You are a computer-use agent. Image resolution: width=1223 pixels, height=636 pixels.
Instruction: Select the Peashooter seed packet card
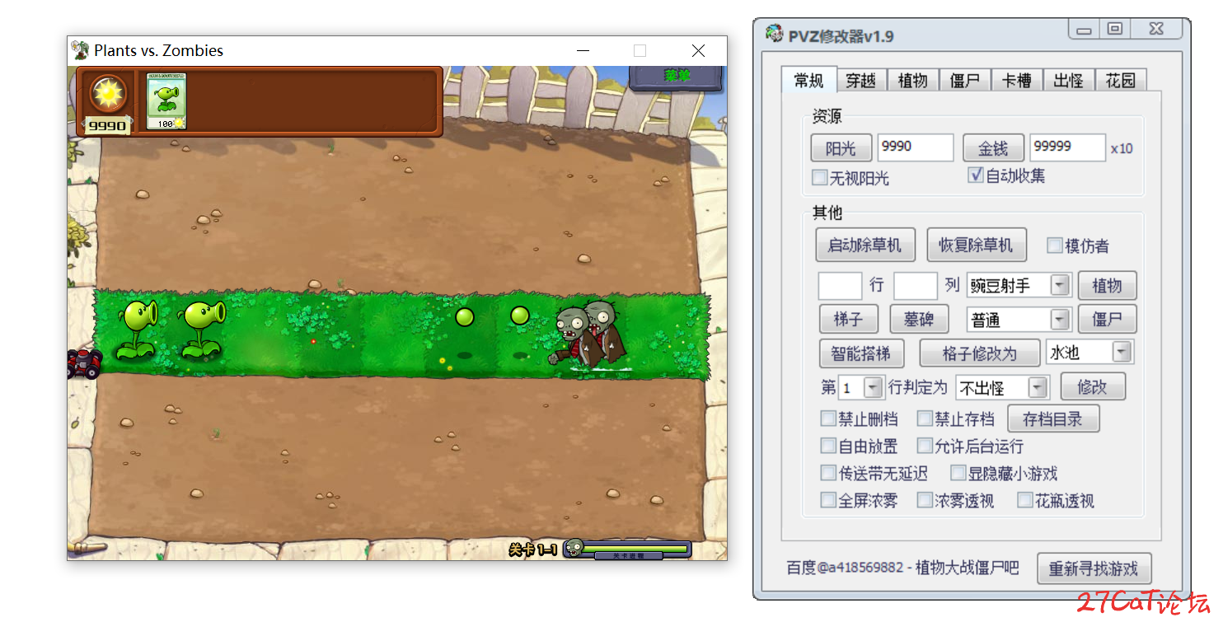166,101
